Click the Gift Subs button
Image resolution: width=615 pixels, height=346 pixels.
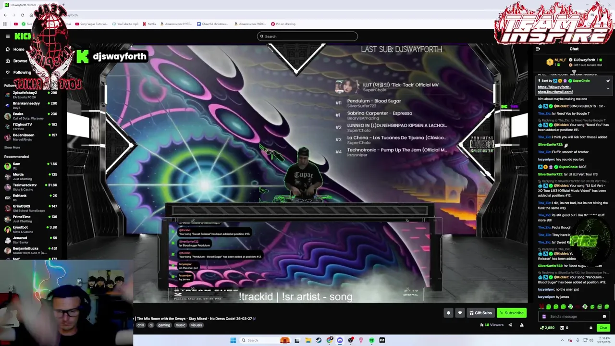tap(480, 313)
